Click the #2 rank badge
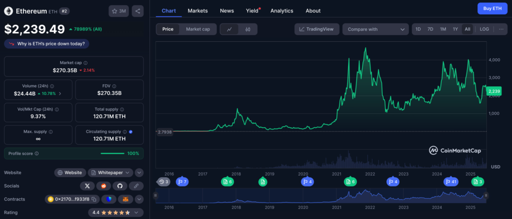512x219 pixels. 64,11
